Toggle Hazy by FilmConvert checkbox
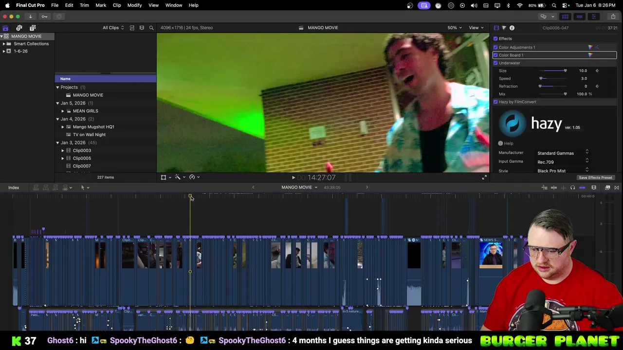The width and height of the screenshot is (623, 350). point(495,102)
